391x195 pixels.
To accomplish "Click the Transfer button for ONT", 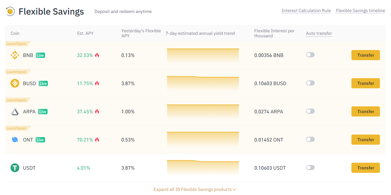I will click(366, 140).
